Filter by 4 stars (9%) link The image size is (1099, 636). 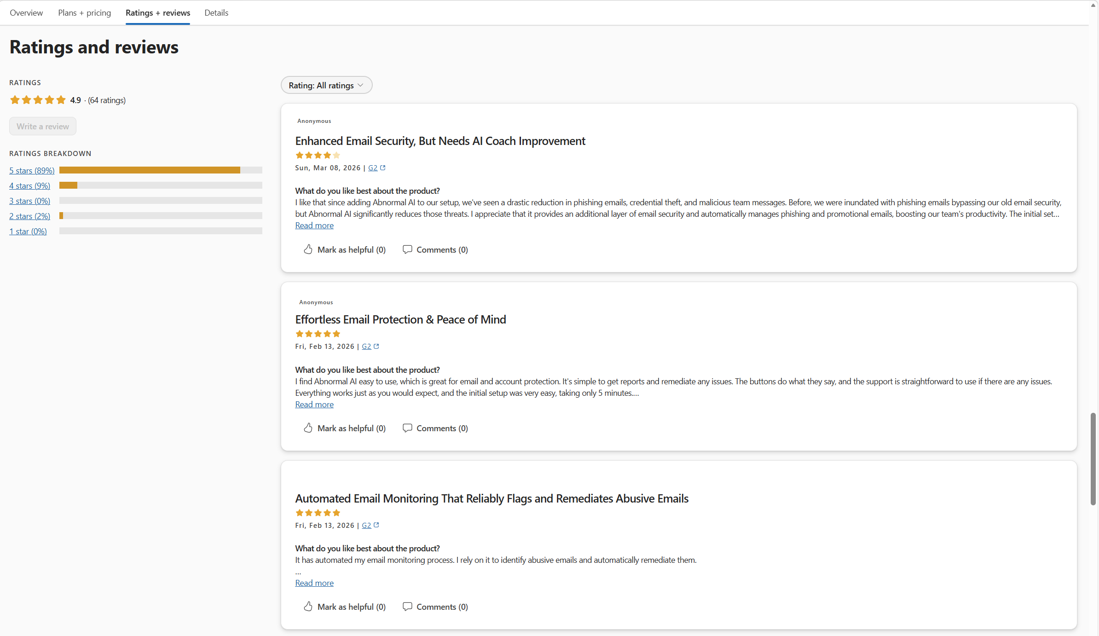tap(29, 185)
